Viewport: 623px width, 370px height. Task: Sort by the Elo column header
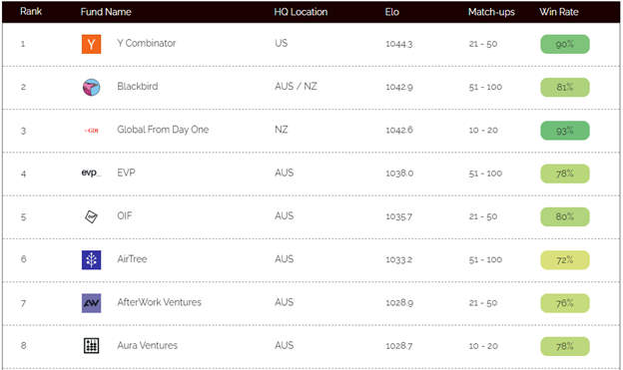391,12
